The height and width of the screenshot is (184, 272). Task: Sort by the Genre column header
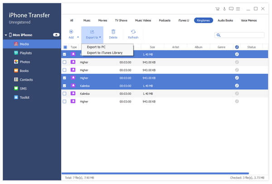point(221,47)
